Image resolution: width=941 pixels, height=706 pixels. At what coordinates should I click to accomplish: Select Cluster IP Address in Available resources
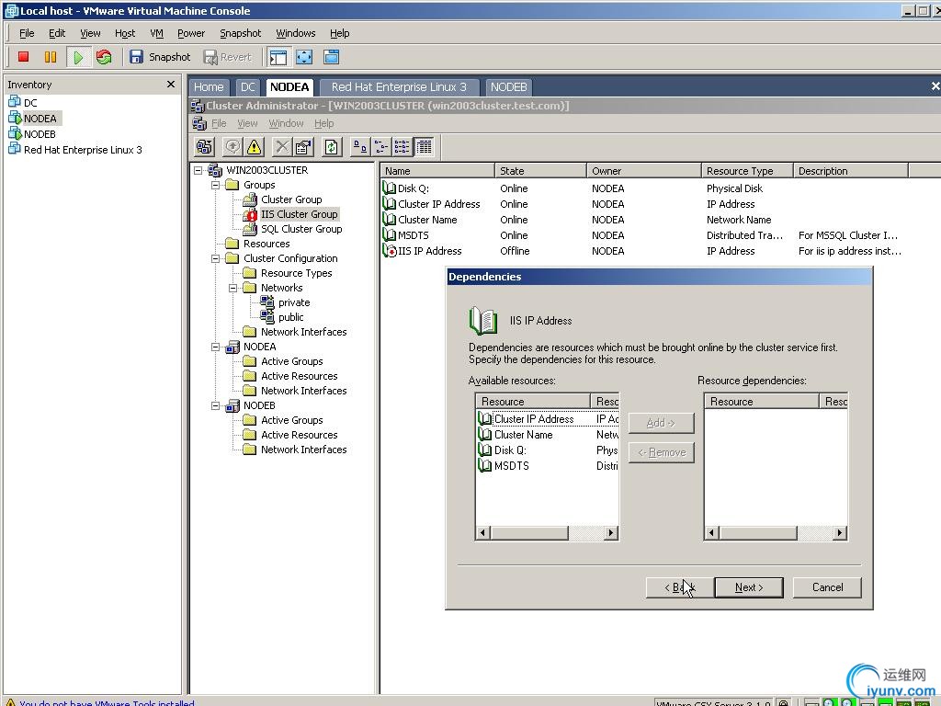tap(534, 419)
